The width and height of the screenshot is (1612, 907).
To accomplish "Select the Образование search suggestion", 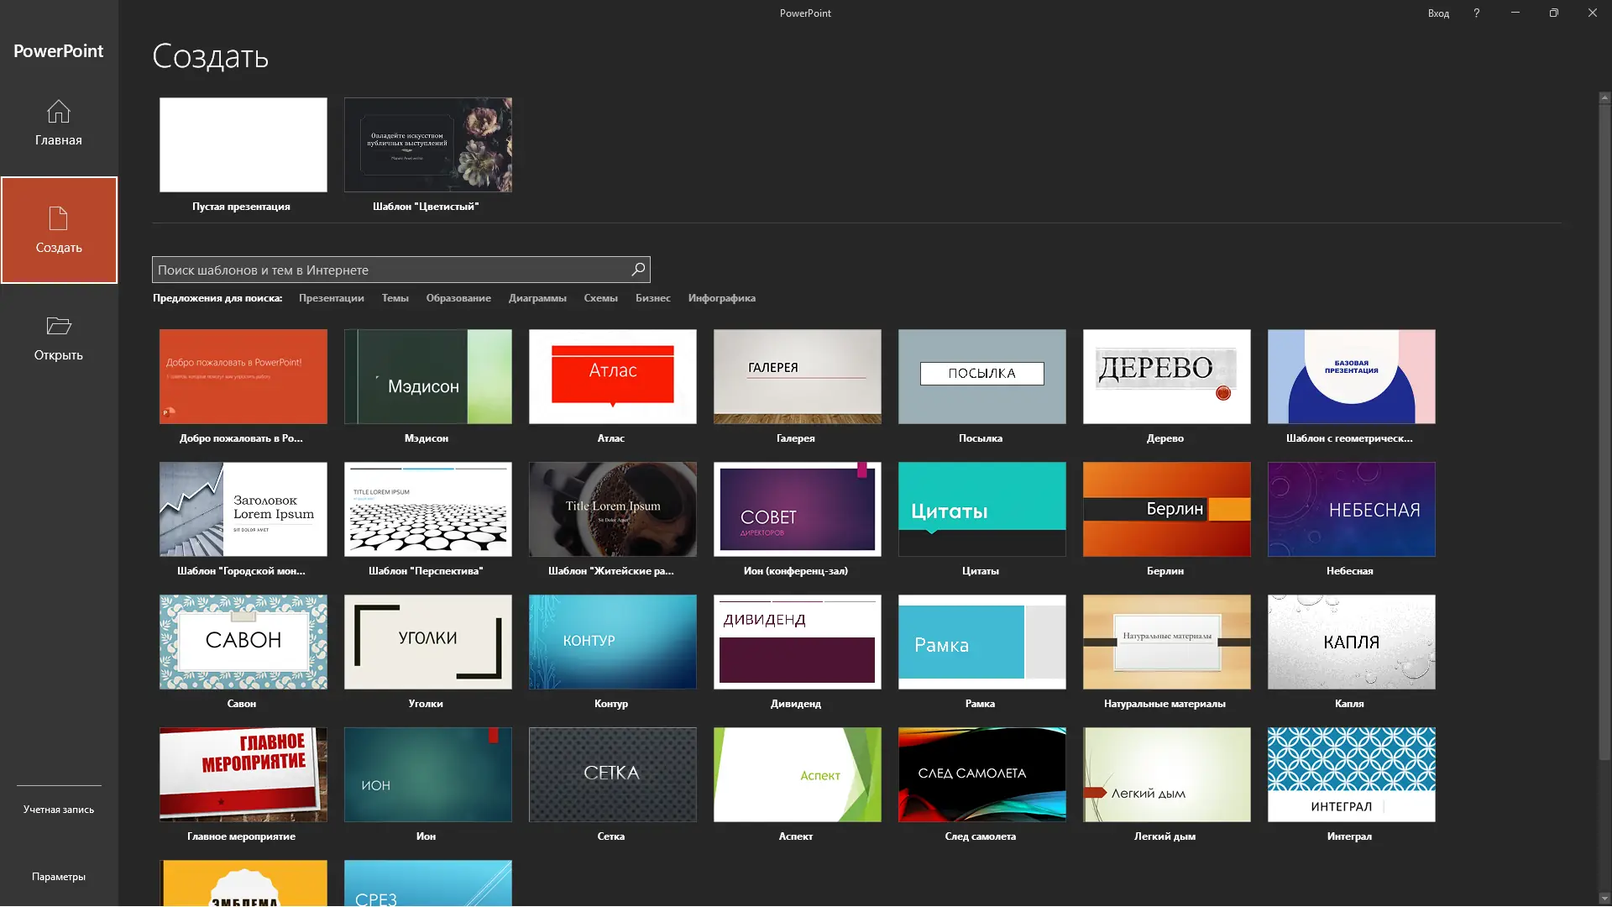I will click(x=458, y=298).
